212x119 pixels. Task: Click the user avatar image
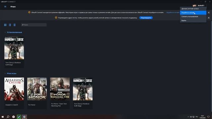194,6
